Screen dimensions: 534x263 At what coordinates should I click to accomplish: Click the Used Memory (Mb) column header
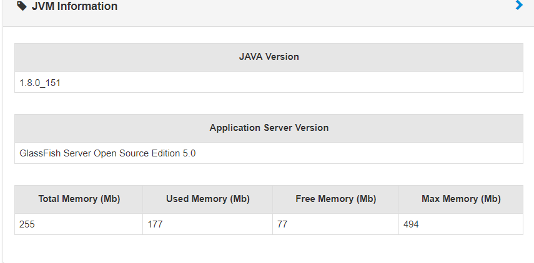pyautogui.click(x=208, y=199)
